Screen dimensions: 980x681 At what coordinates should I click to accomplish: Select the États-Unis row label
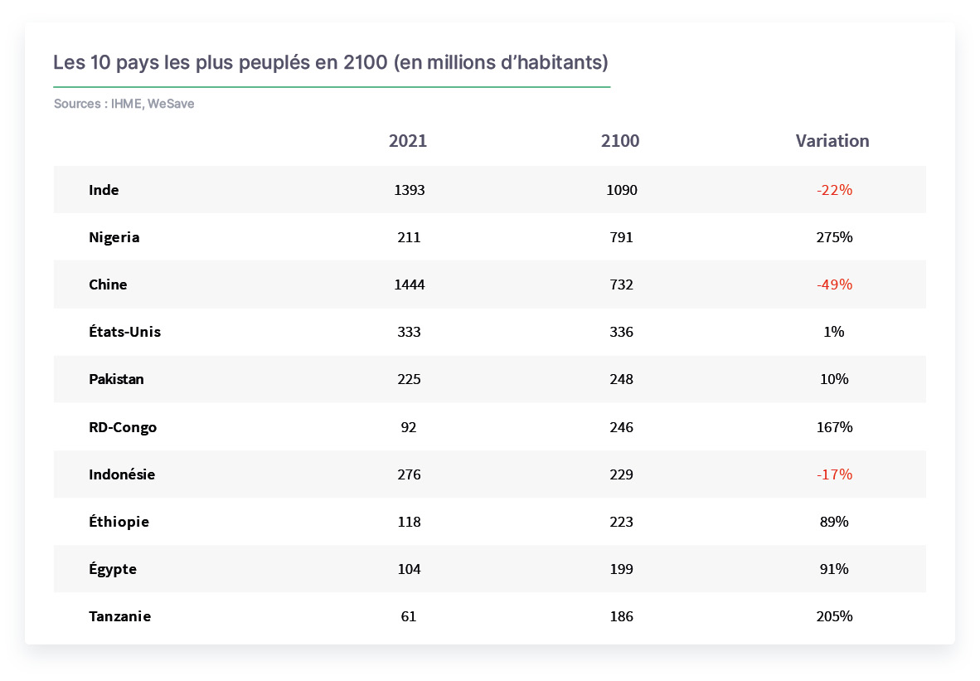point(125,332)
